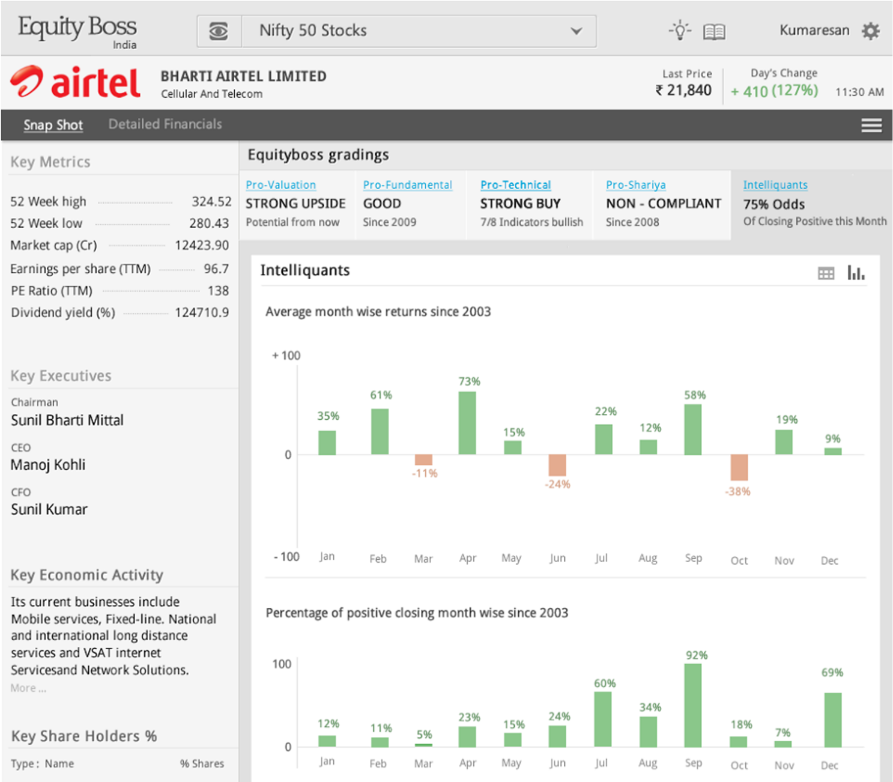This screenshot has width=893, height=782.
Task: Click the airtel company logo
Action: point(76,82)
